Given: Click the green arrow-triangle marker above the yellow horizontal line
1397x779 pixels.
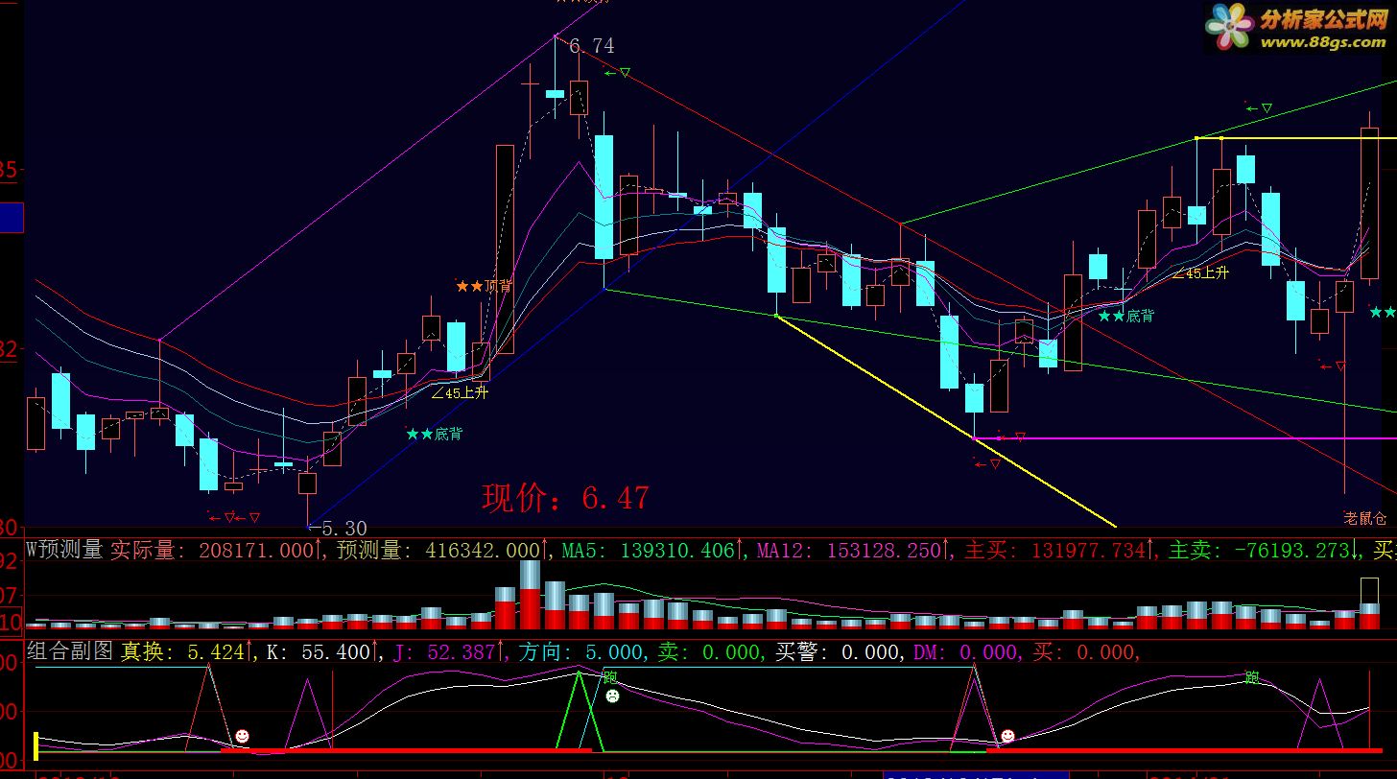Looking at the screenshot, I should coord(1259,108).
